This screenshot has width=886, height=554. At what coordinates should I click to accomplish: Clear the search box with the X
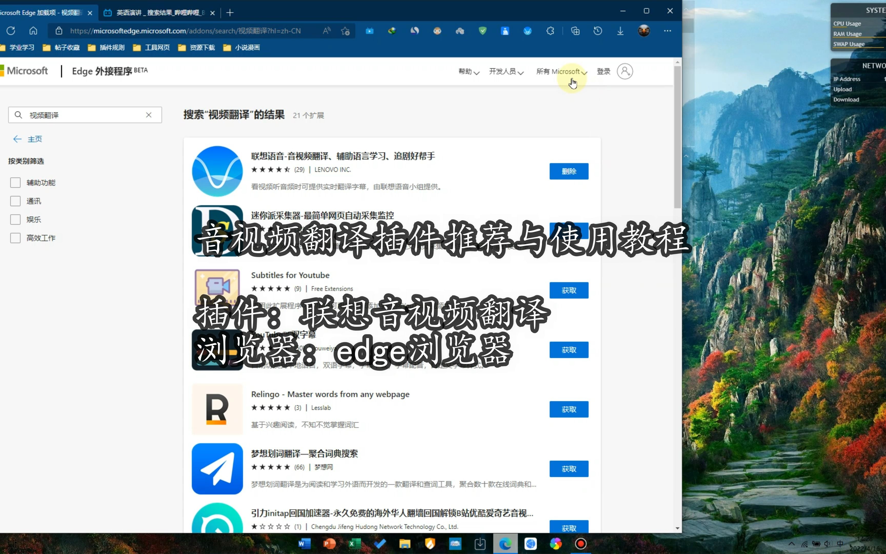point(149,115)
